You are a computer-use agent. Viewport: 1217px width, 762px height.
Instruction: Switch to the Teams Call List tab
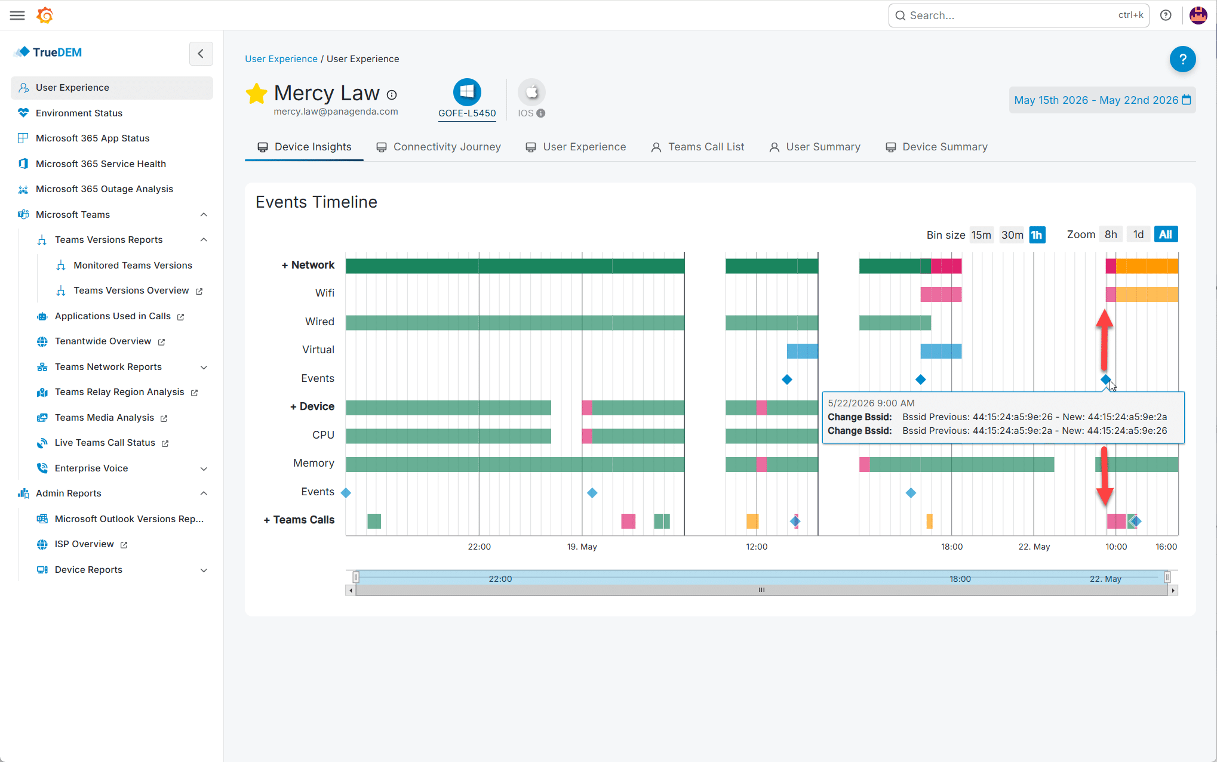pyautogui.click(x=697, y=147)
